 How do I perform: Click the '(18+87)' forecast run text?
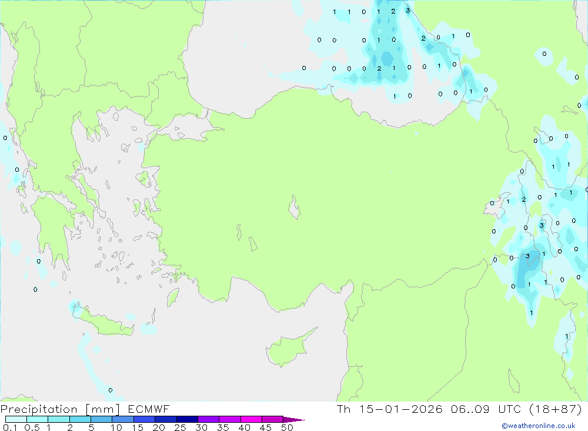pyautogui.click(x=556, y=409)
